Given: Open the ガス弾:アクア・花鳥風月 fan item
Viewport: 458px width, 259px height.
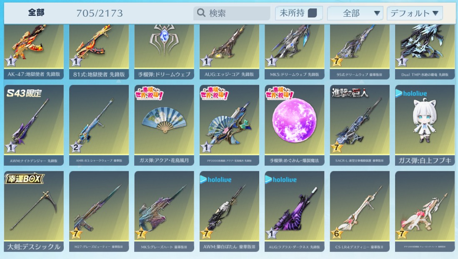Looking at the screenshot, I should (x=164, y=125).
